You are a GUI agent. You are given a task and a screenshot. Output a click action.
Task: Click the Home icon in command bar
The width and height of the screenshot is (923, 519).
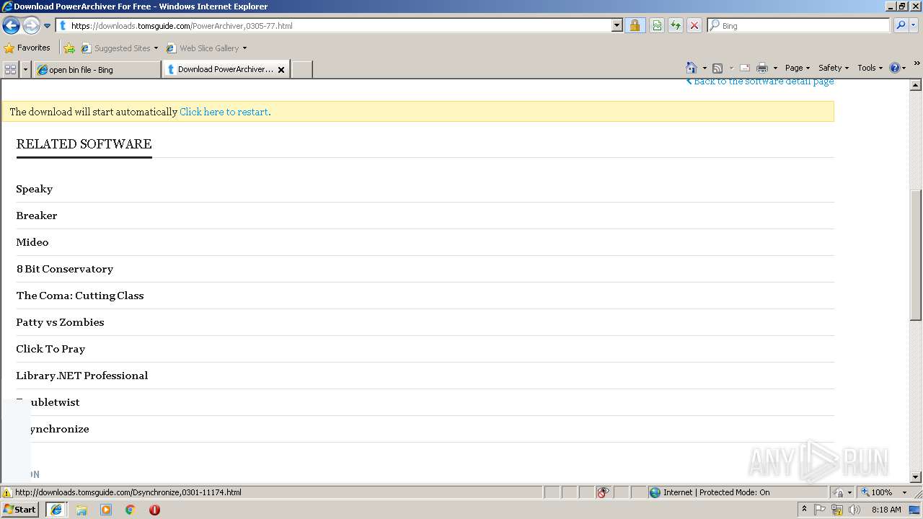pyautogui.click(x=692, y=68)
